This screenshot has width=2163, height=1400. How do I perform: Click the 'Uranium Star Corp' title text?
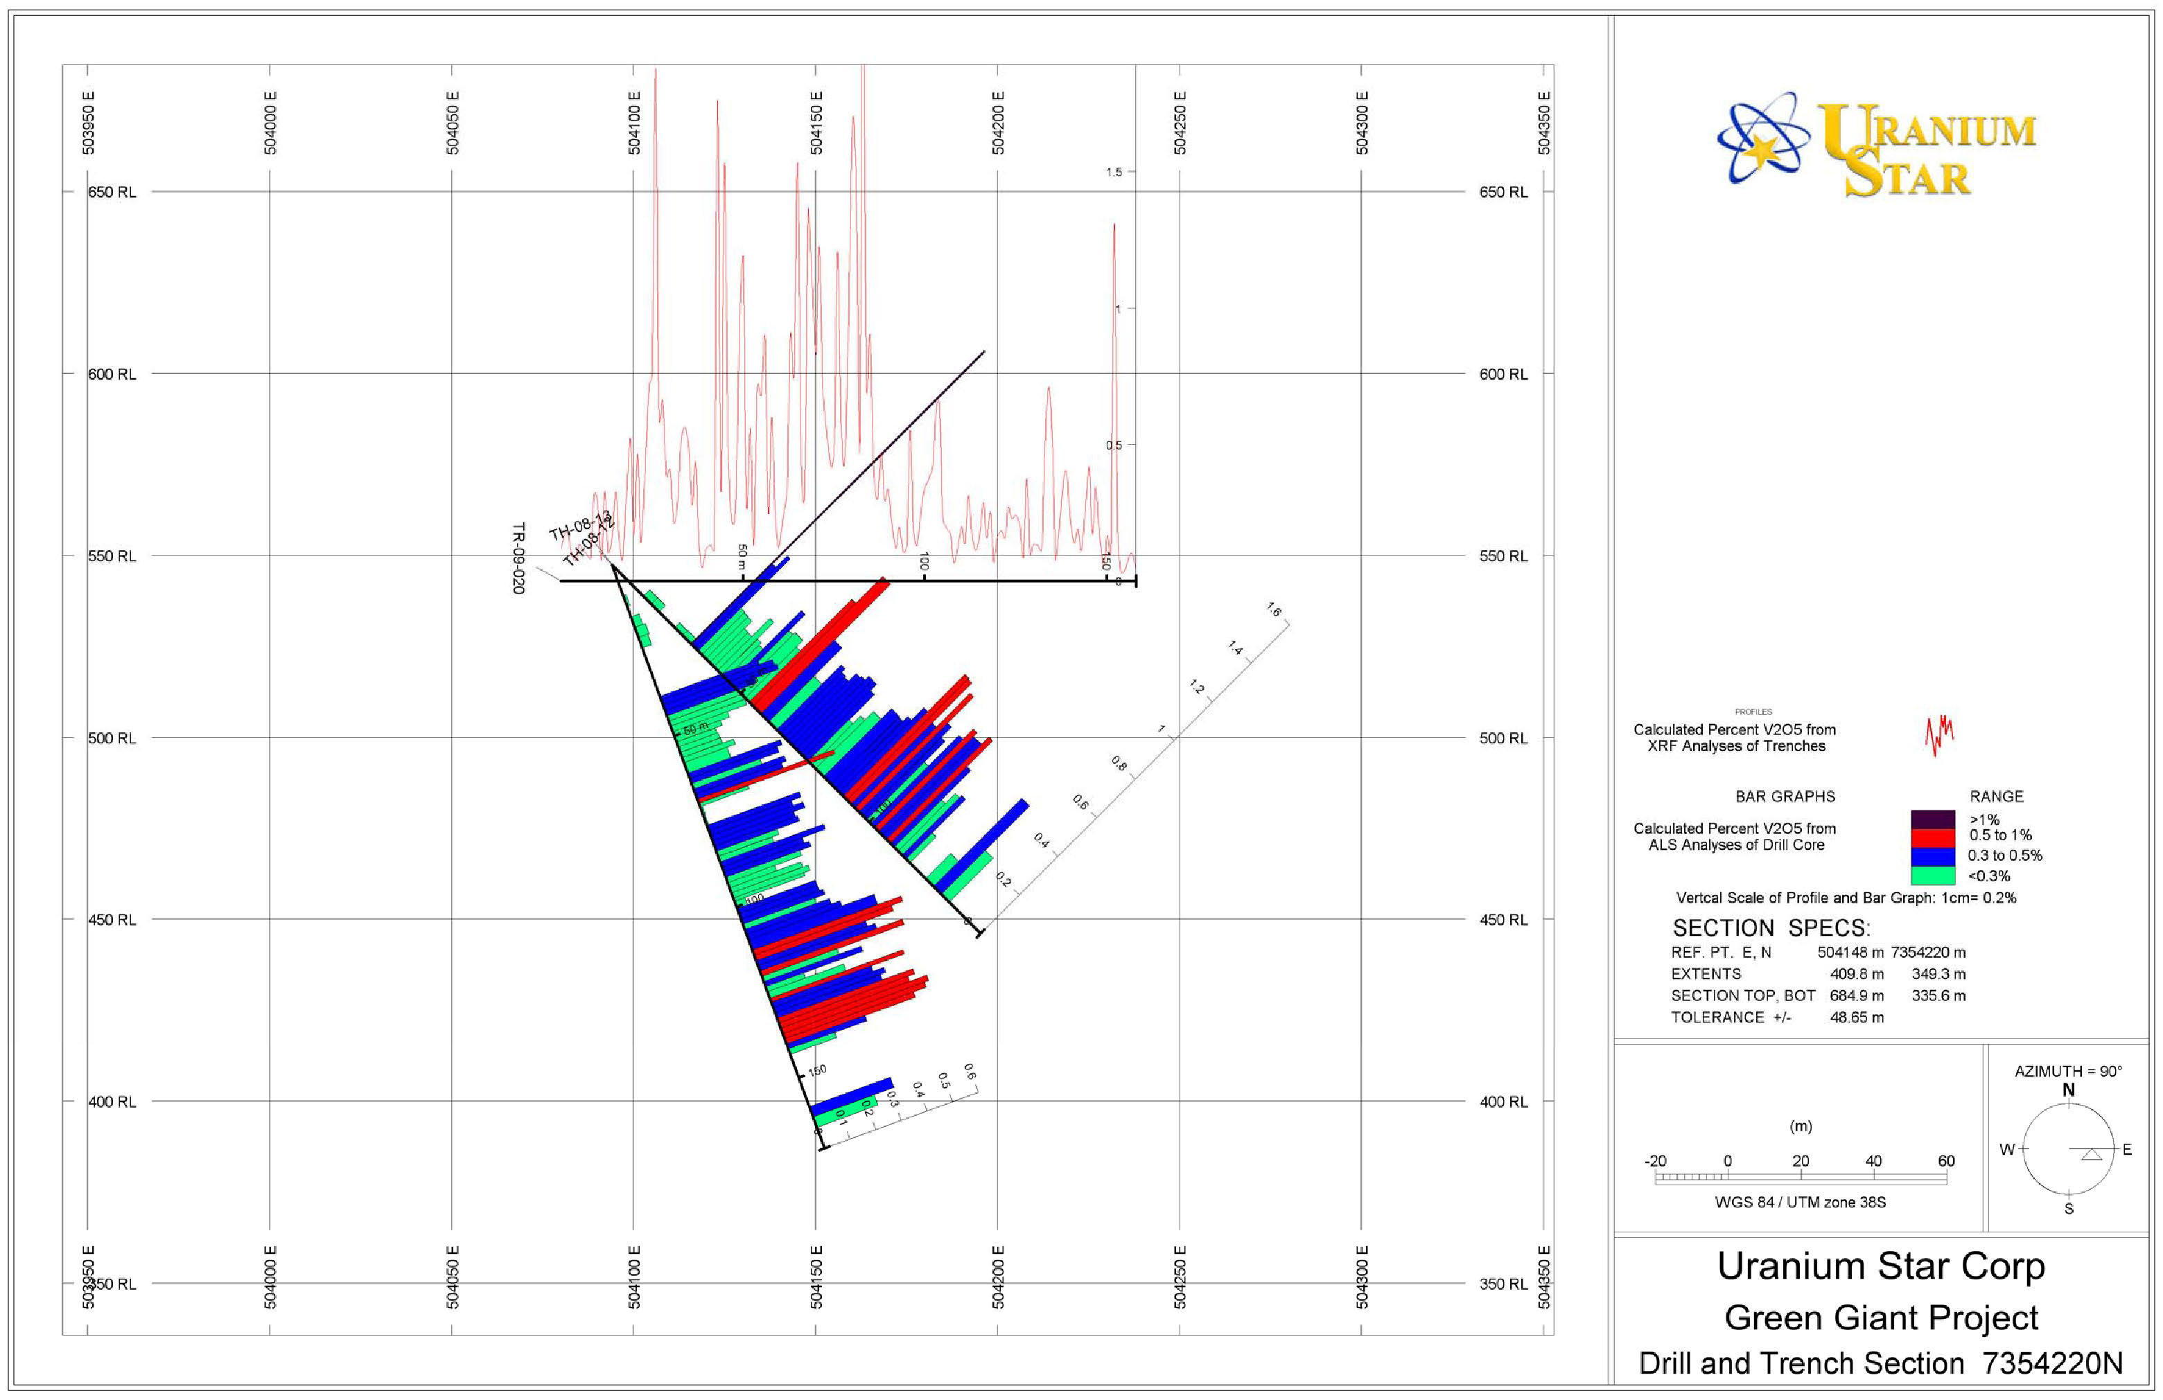1880,1266
